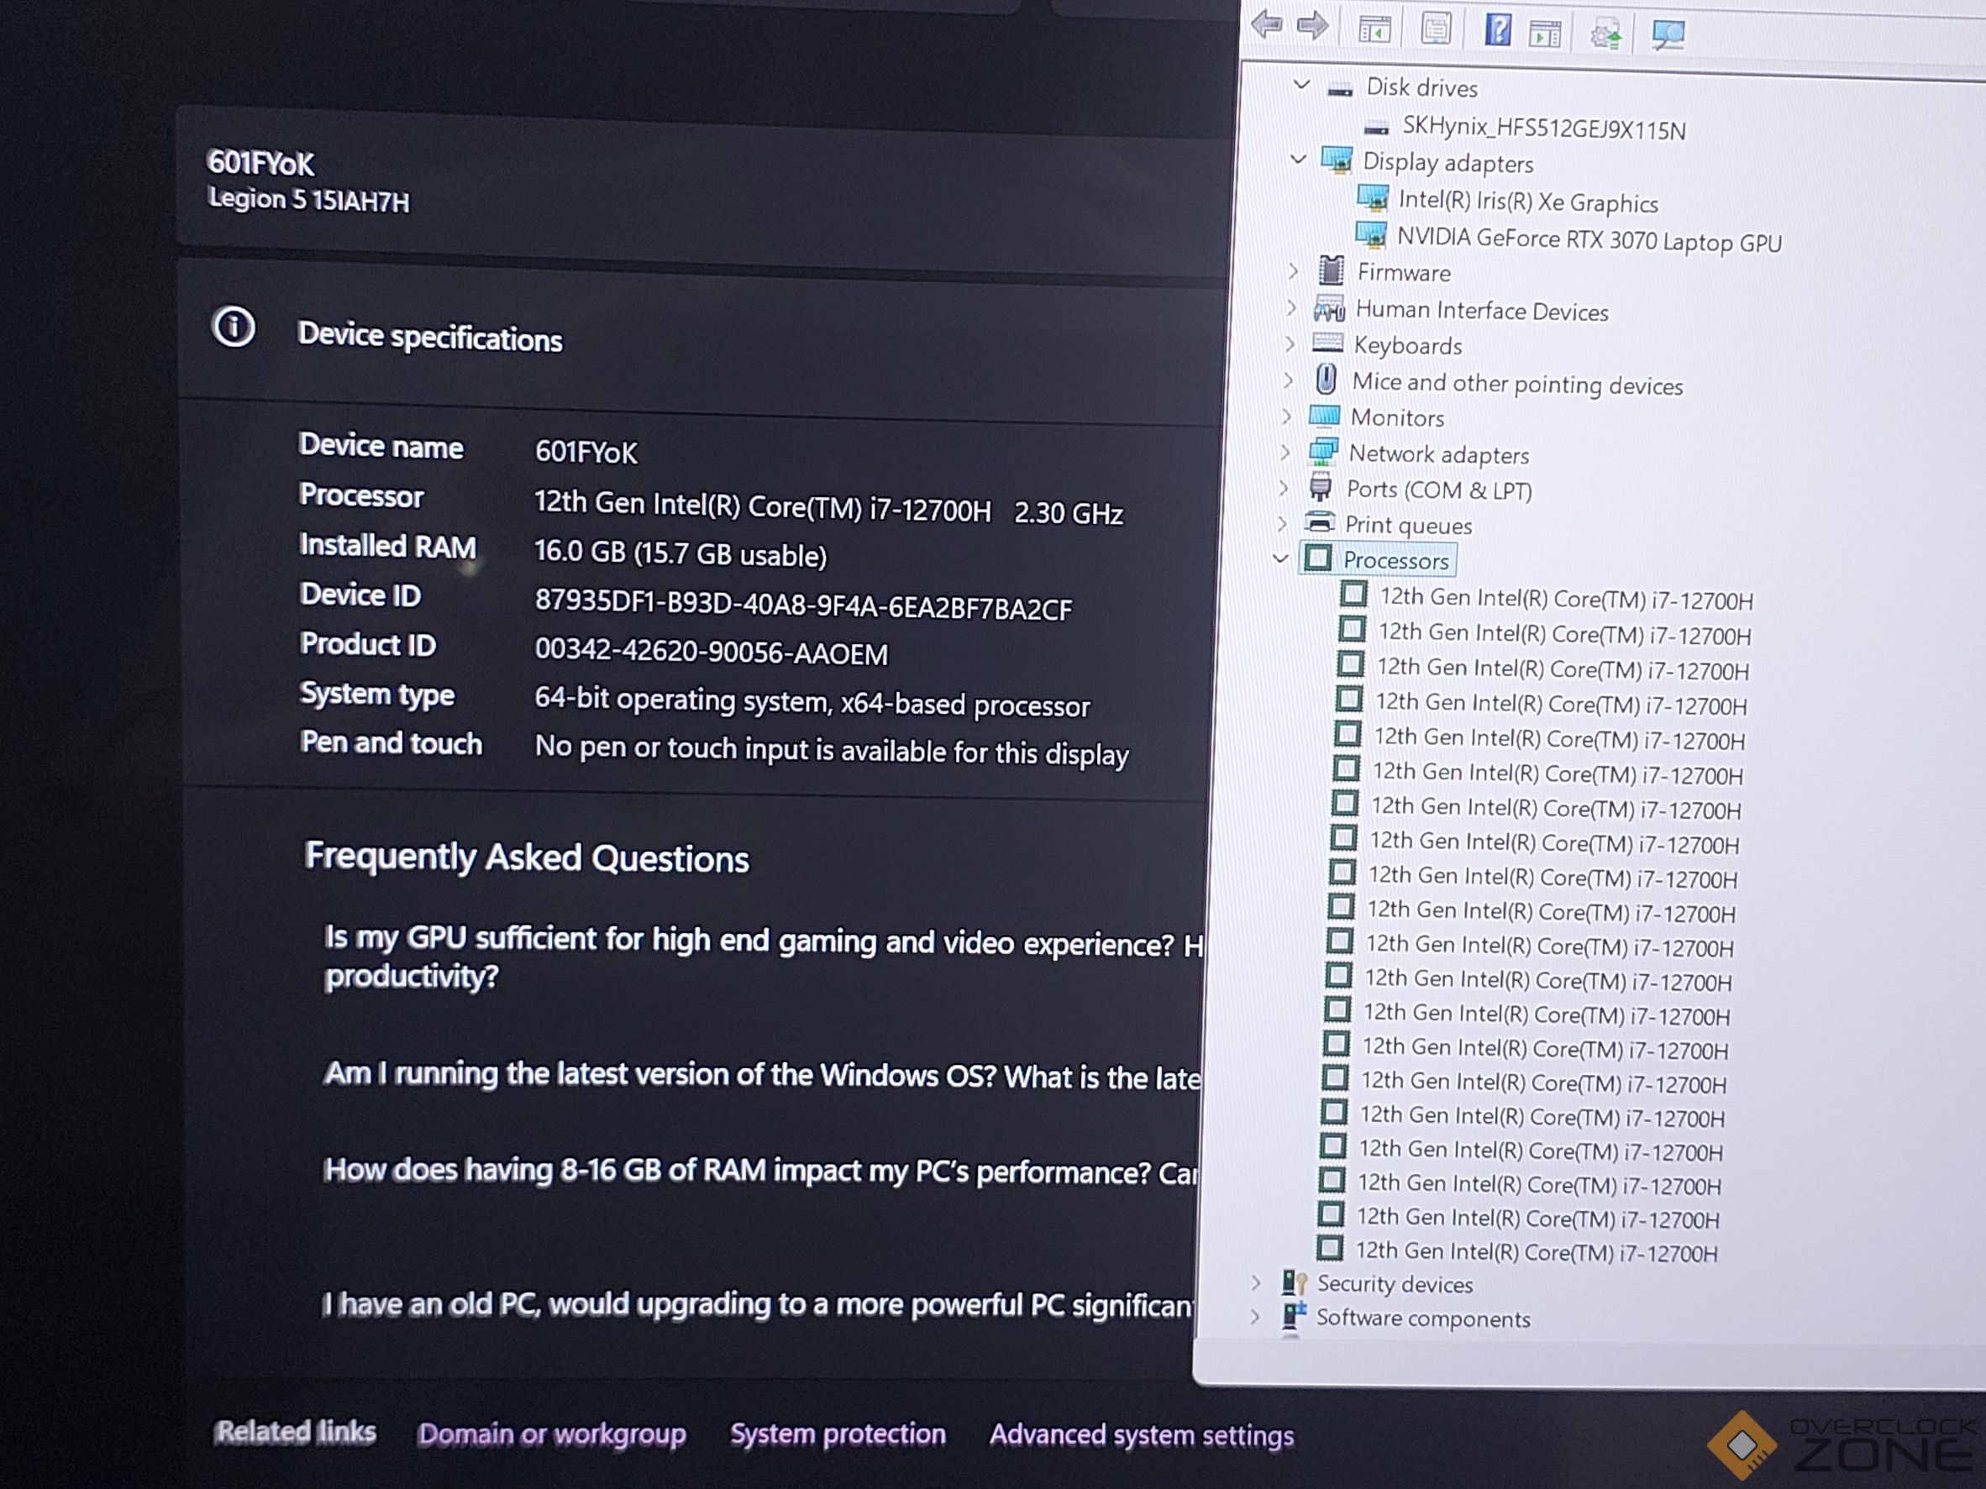Click the Update device driver gear icon

1605,35
